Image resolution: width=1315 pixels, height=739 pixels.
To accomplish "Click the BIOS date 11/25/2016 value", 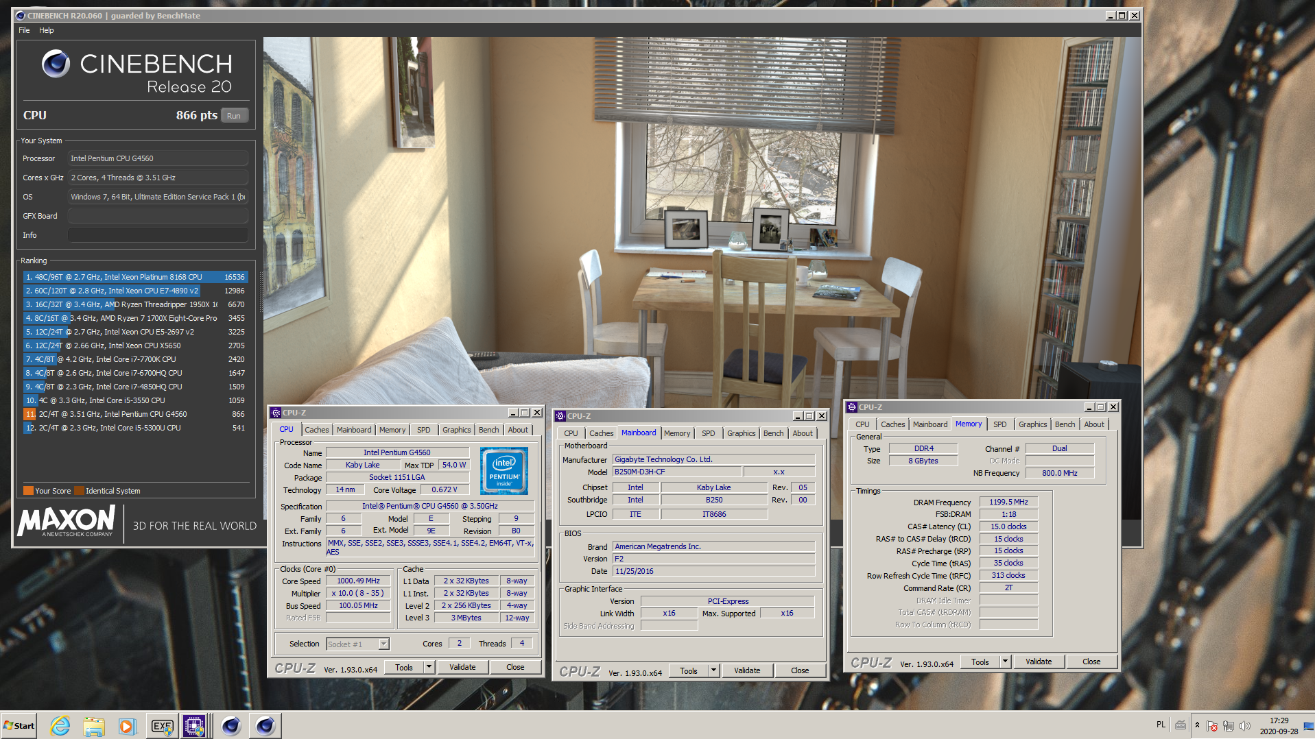I will (x=713, y=571).
